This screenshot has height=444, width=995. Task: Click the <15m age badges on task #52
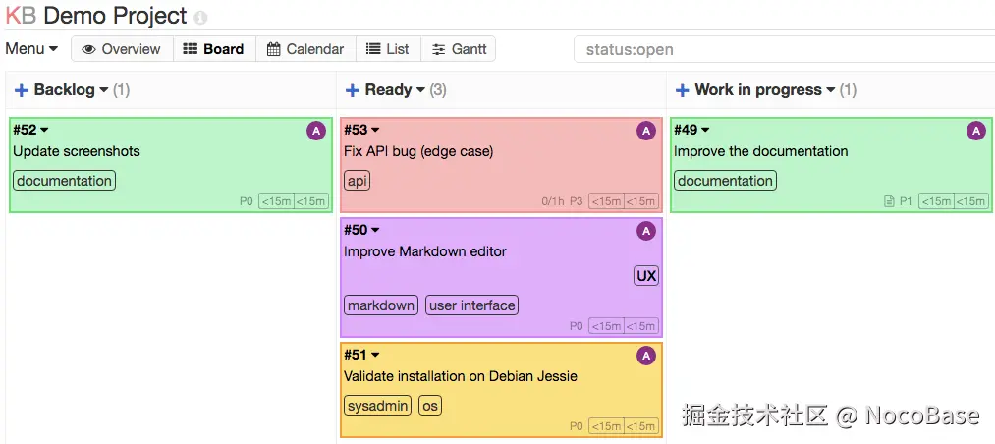click(x=294, y=201)
